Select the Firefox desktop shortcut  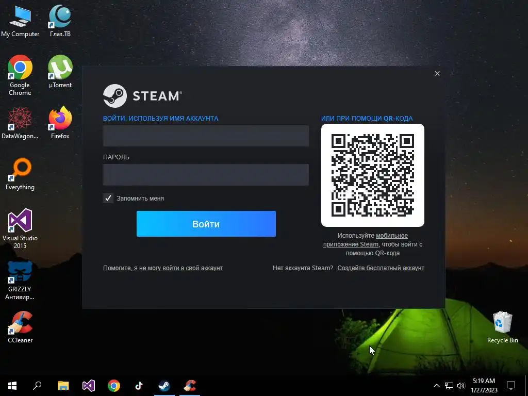point(60,123)
